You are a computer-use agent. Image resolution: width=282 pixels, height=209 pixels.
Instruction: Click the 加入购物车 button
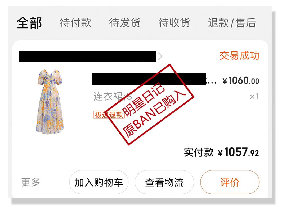99,182
